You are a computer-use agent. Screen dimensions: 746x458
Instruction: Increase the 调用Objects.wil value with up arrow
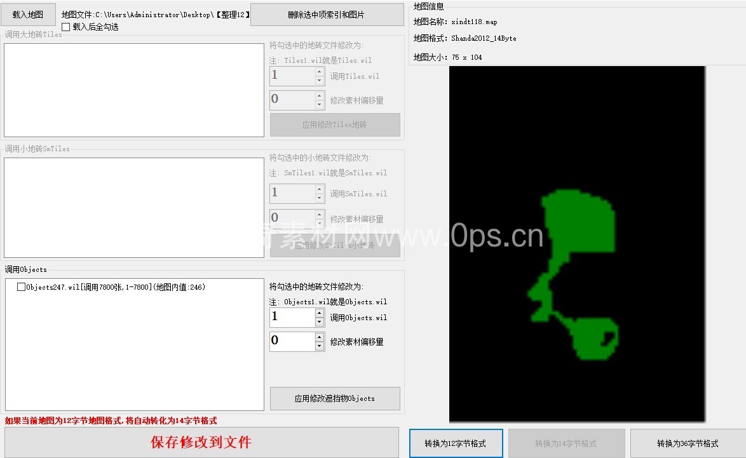pyautogui.click(x=320, y=313)
